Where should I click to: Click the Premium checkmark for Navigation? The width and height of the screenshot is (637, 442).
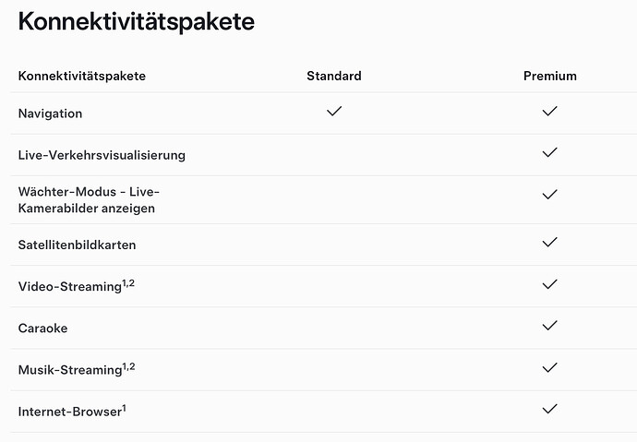tap(549, 112)
